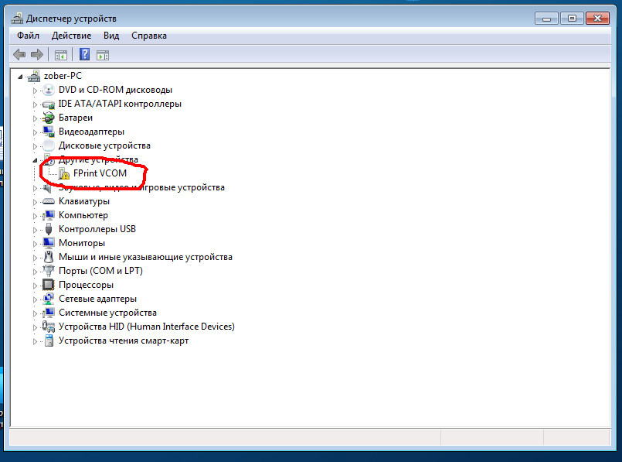Select Устройства HID (Human Interface Devices)
This screenshot has width=622, height=462.
tap(147, 327)
